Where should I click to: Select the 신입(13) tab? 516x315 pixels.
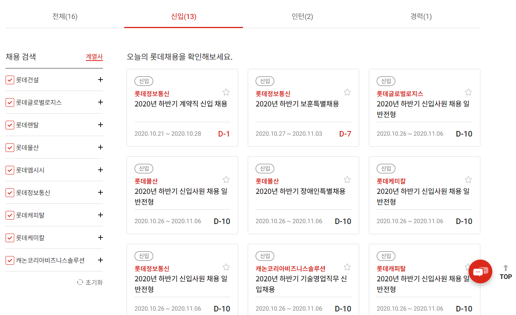point(184,17)
